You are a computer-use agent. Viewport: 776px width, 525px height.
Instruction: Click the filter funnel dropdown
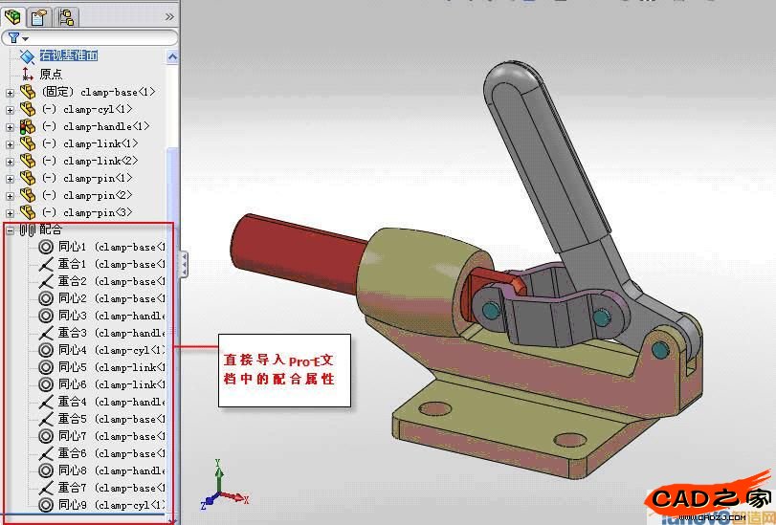point(16,38)
